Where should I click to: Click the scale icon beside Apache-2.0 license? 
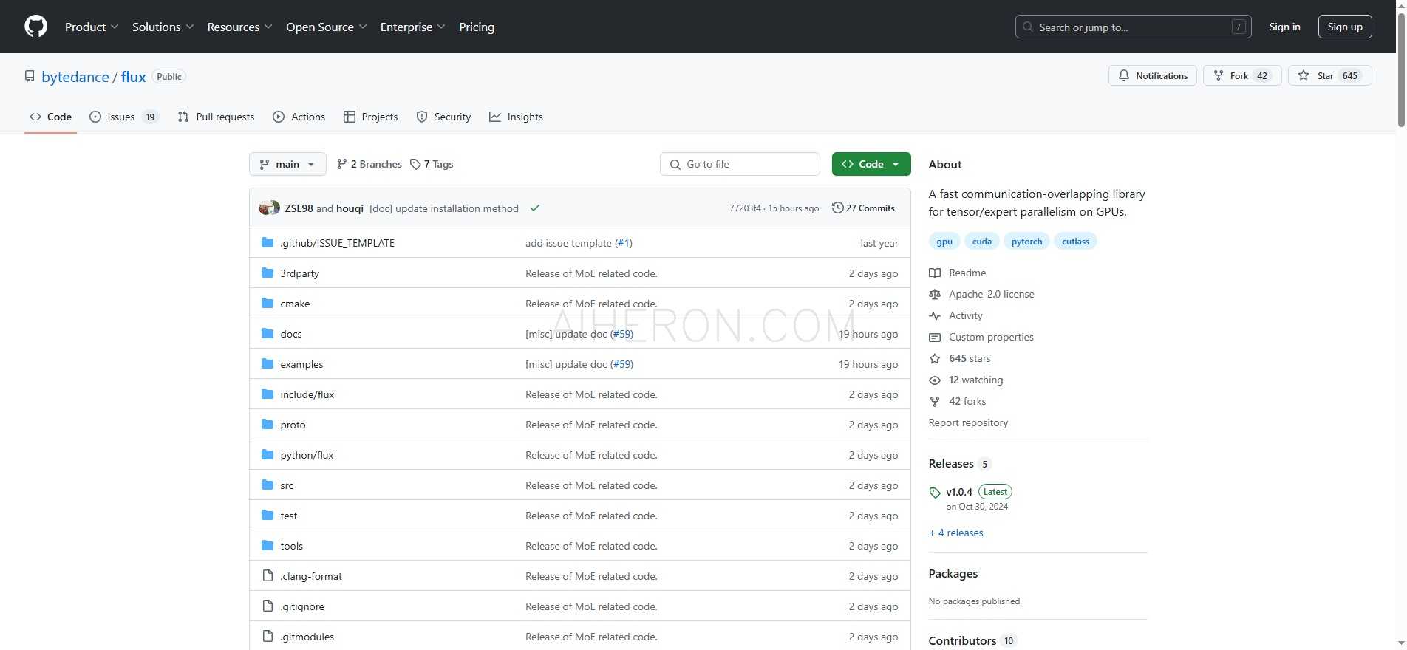tap(935, 294)
